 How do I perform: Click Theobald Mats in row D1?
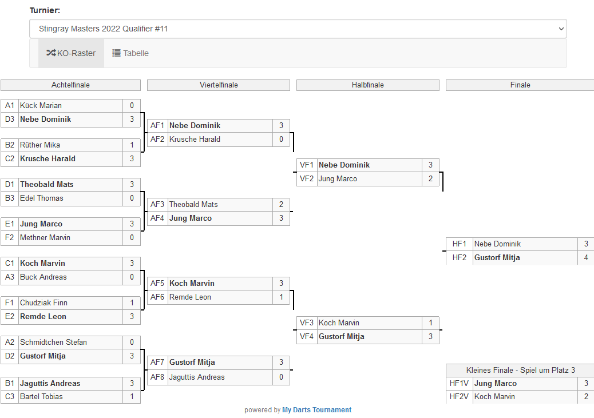pos(46,185)
